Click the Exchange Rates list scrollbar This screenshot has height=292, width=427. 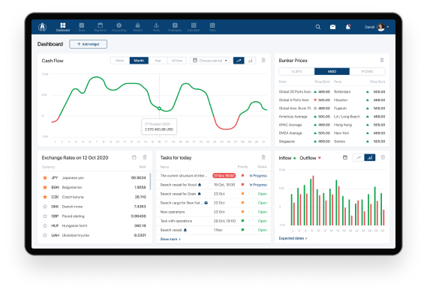150,181
